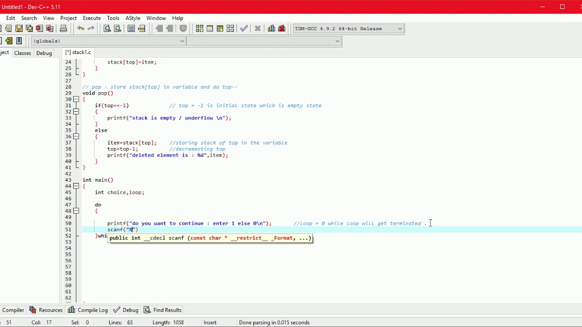Image resolution: width=582 pixels, height=327 pixels.
Task: Run syntax check with checkmark icon
Action: (244, 29)
